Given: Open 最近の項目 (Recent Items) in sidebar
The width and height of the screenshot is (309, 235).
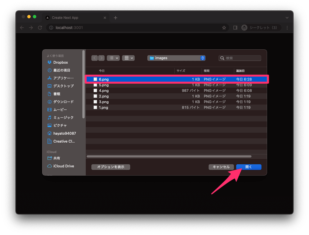Looking at the screenshot, I should [60, 70].
